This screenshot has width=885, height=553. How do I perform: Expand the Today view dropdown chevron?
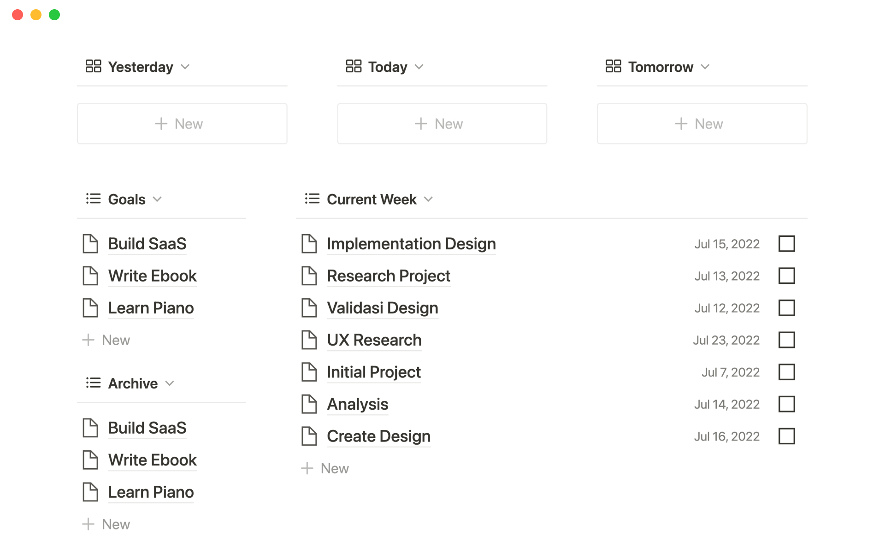419,67
